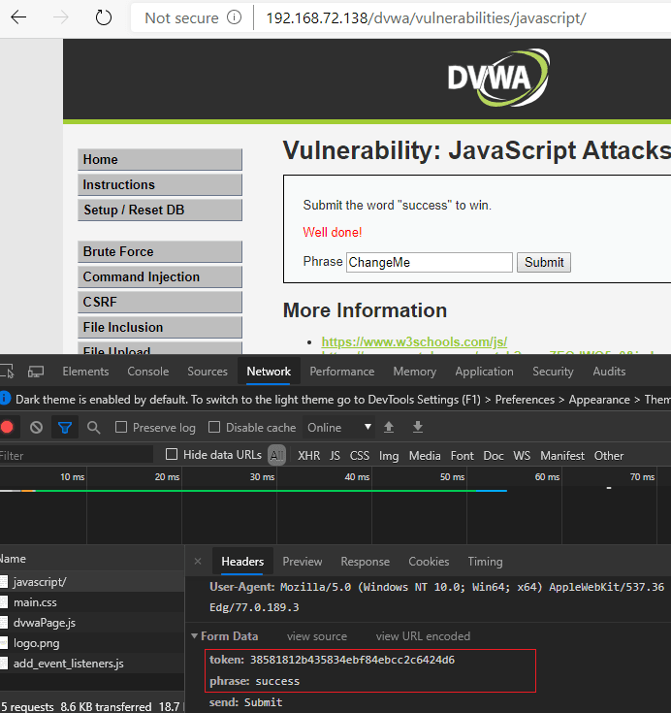This screenshot has width=671, height=713.
Task: Open Setup / Reset DB page
Action: pos(160,211)
